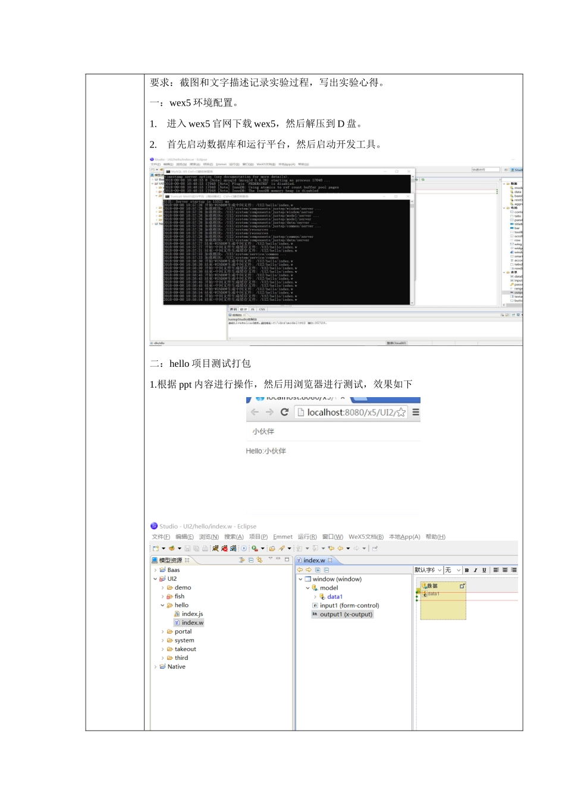Click the back navigation arrow above the outline tree
Image resolution: width=565 pixels, height=799 pixels.
click(300, 569)
